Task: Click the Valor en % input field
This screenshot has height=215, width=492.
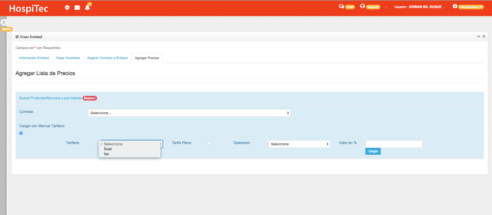Action: pyautogui.click(x=394, y=144)
